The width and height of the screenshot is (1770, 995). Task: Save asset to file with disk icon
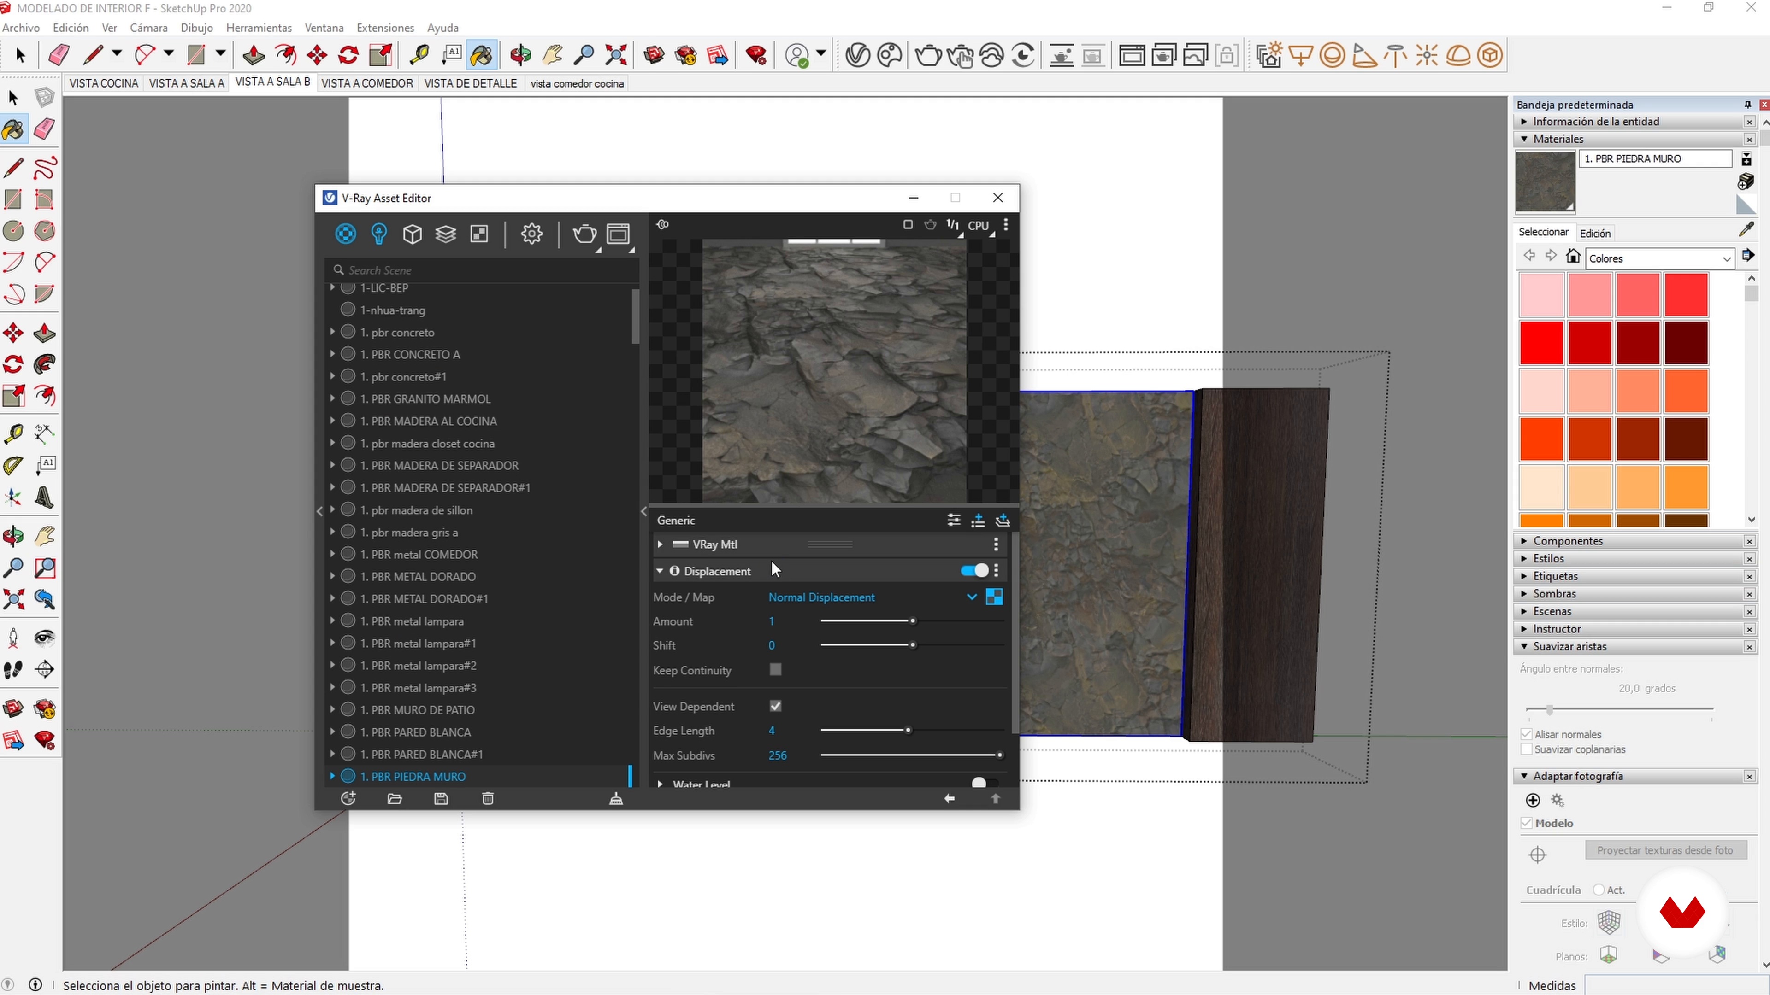pos(441,799)
